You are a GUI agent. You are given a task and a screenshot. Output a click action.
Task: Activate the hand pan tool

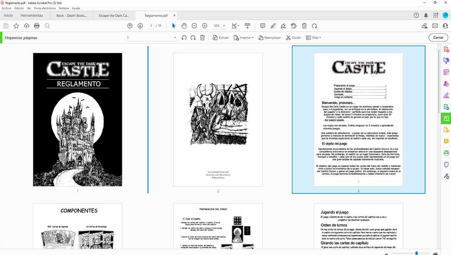[x=184, y=26]
